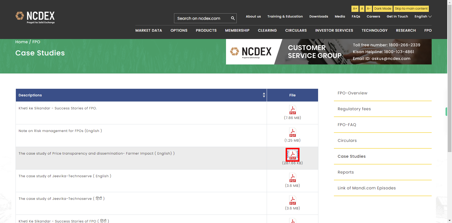Screen dimensions: 452x223
Task: Open Downloads link
Action: 319,16
